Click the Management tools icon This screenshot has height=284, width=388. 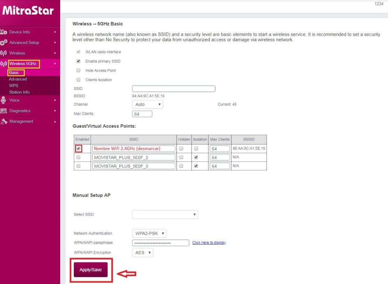[x=3, y=121]
